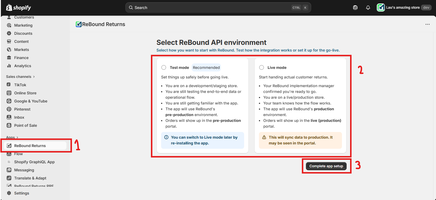Select the Live mode radio button
Screen dimensions: 436x200
[x=262, y=67]
